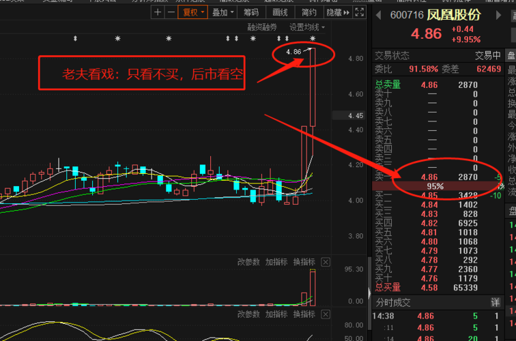This screenshot has width=516, height=341.
Task: Click the last asterisk marker near 4.86
Action: [313, 38]
